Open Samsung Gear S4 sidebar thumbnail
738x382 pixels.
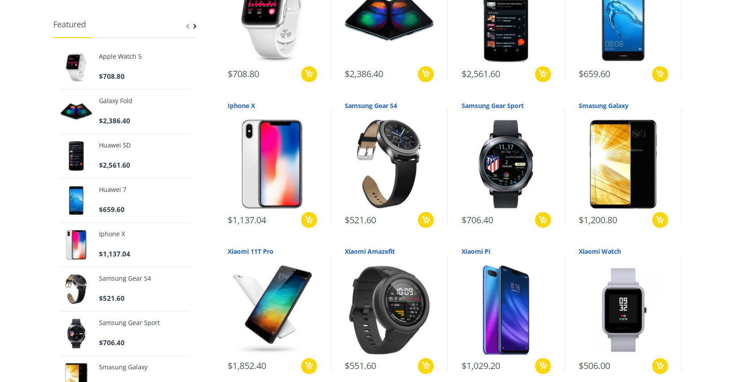[x=76, y=289]
